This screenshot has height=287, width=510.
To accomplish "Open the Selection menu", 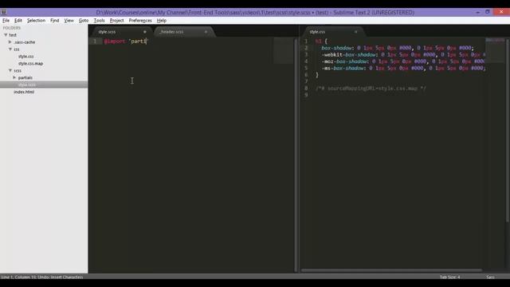I will 36,20.
